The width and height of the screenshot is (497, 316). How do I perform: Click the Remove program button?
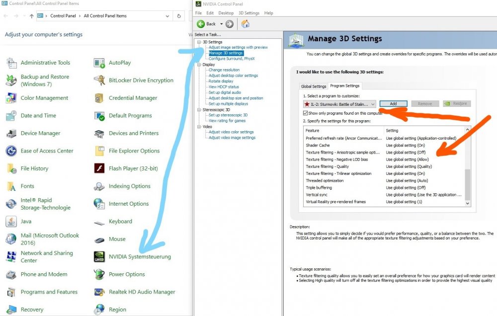coord(425,104)
